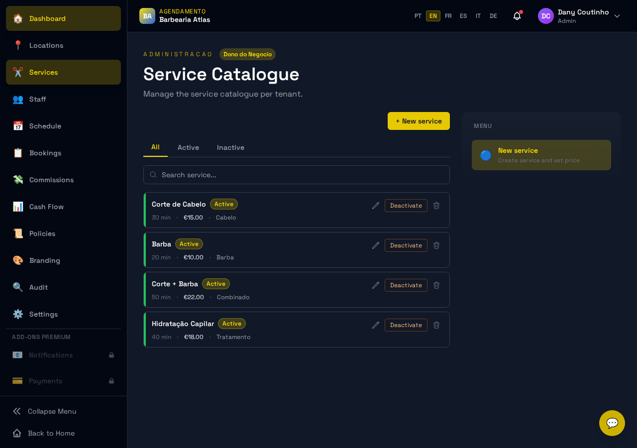Screen dimensions: 637x448
Task: Click the + New service button
Action: click(x=419, y=121)
